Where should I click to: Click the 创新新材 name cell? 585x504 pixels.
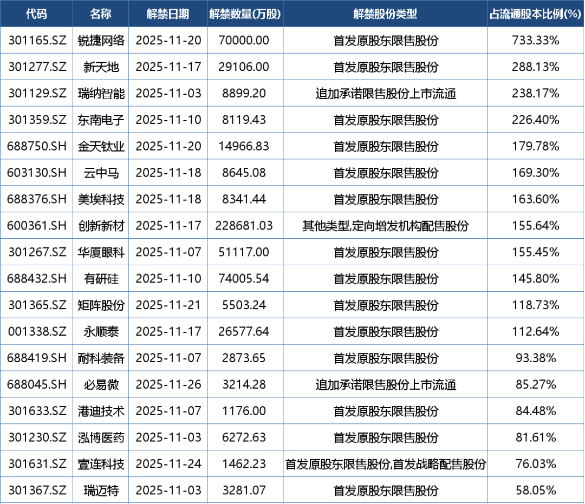[101, 226]
